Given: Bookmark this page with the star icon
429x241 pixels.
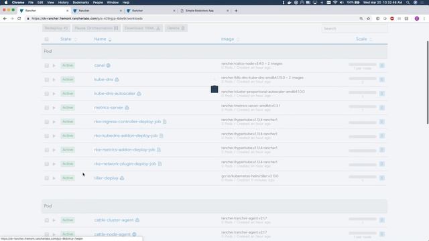Looking at the screenshot, I should (369, 19).
